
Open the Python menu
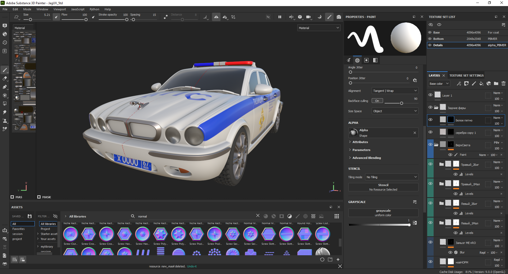(95, 9)
